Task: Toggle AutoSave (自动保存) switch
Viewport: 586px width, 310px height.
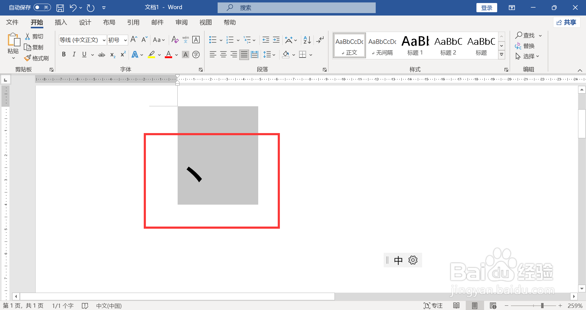Action: (x=42, y=7)
